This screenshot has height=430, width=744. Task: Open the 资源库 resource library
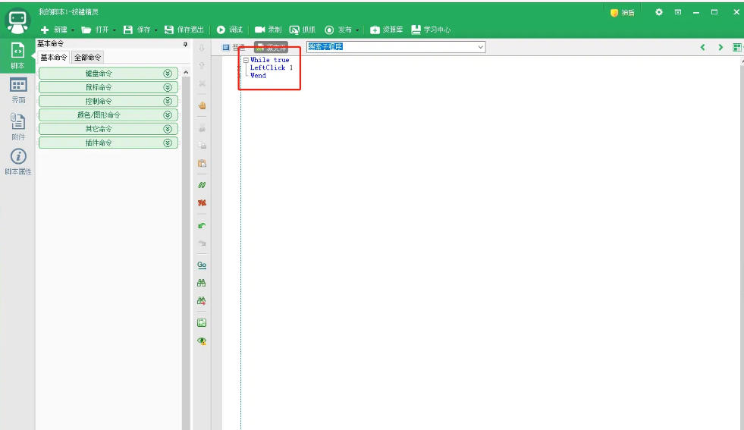[x=386, y=30]
